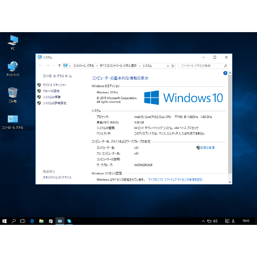Open セキュリティとメンテナンス link
Image resolution: width=257 pixels, height=257 pixels.
click(57, 177)
